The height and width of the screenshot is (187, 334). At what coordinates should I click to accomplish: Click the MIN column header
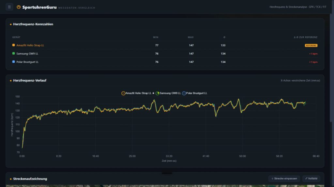pos(156,37)
